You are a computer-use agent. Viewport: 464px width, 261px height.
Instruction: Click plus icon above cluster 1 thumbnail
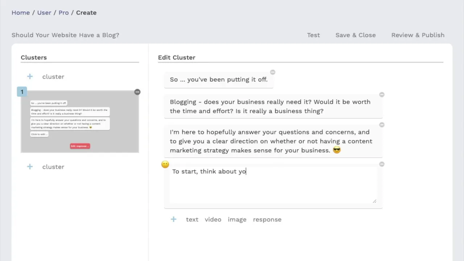point(30,76)
